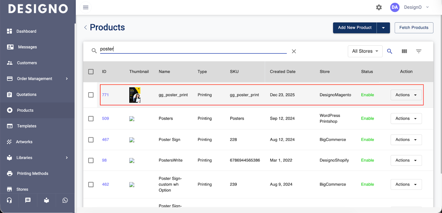The height and width of the screenshot is (213, 442).
Task: Expand Order Management in the sidebar
Action: pyautogui.click(x=35, y=79)
